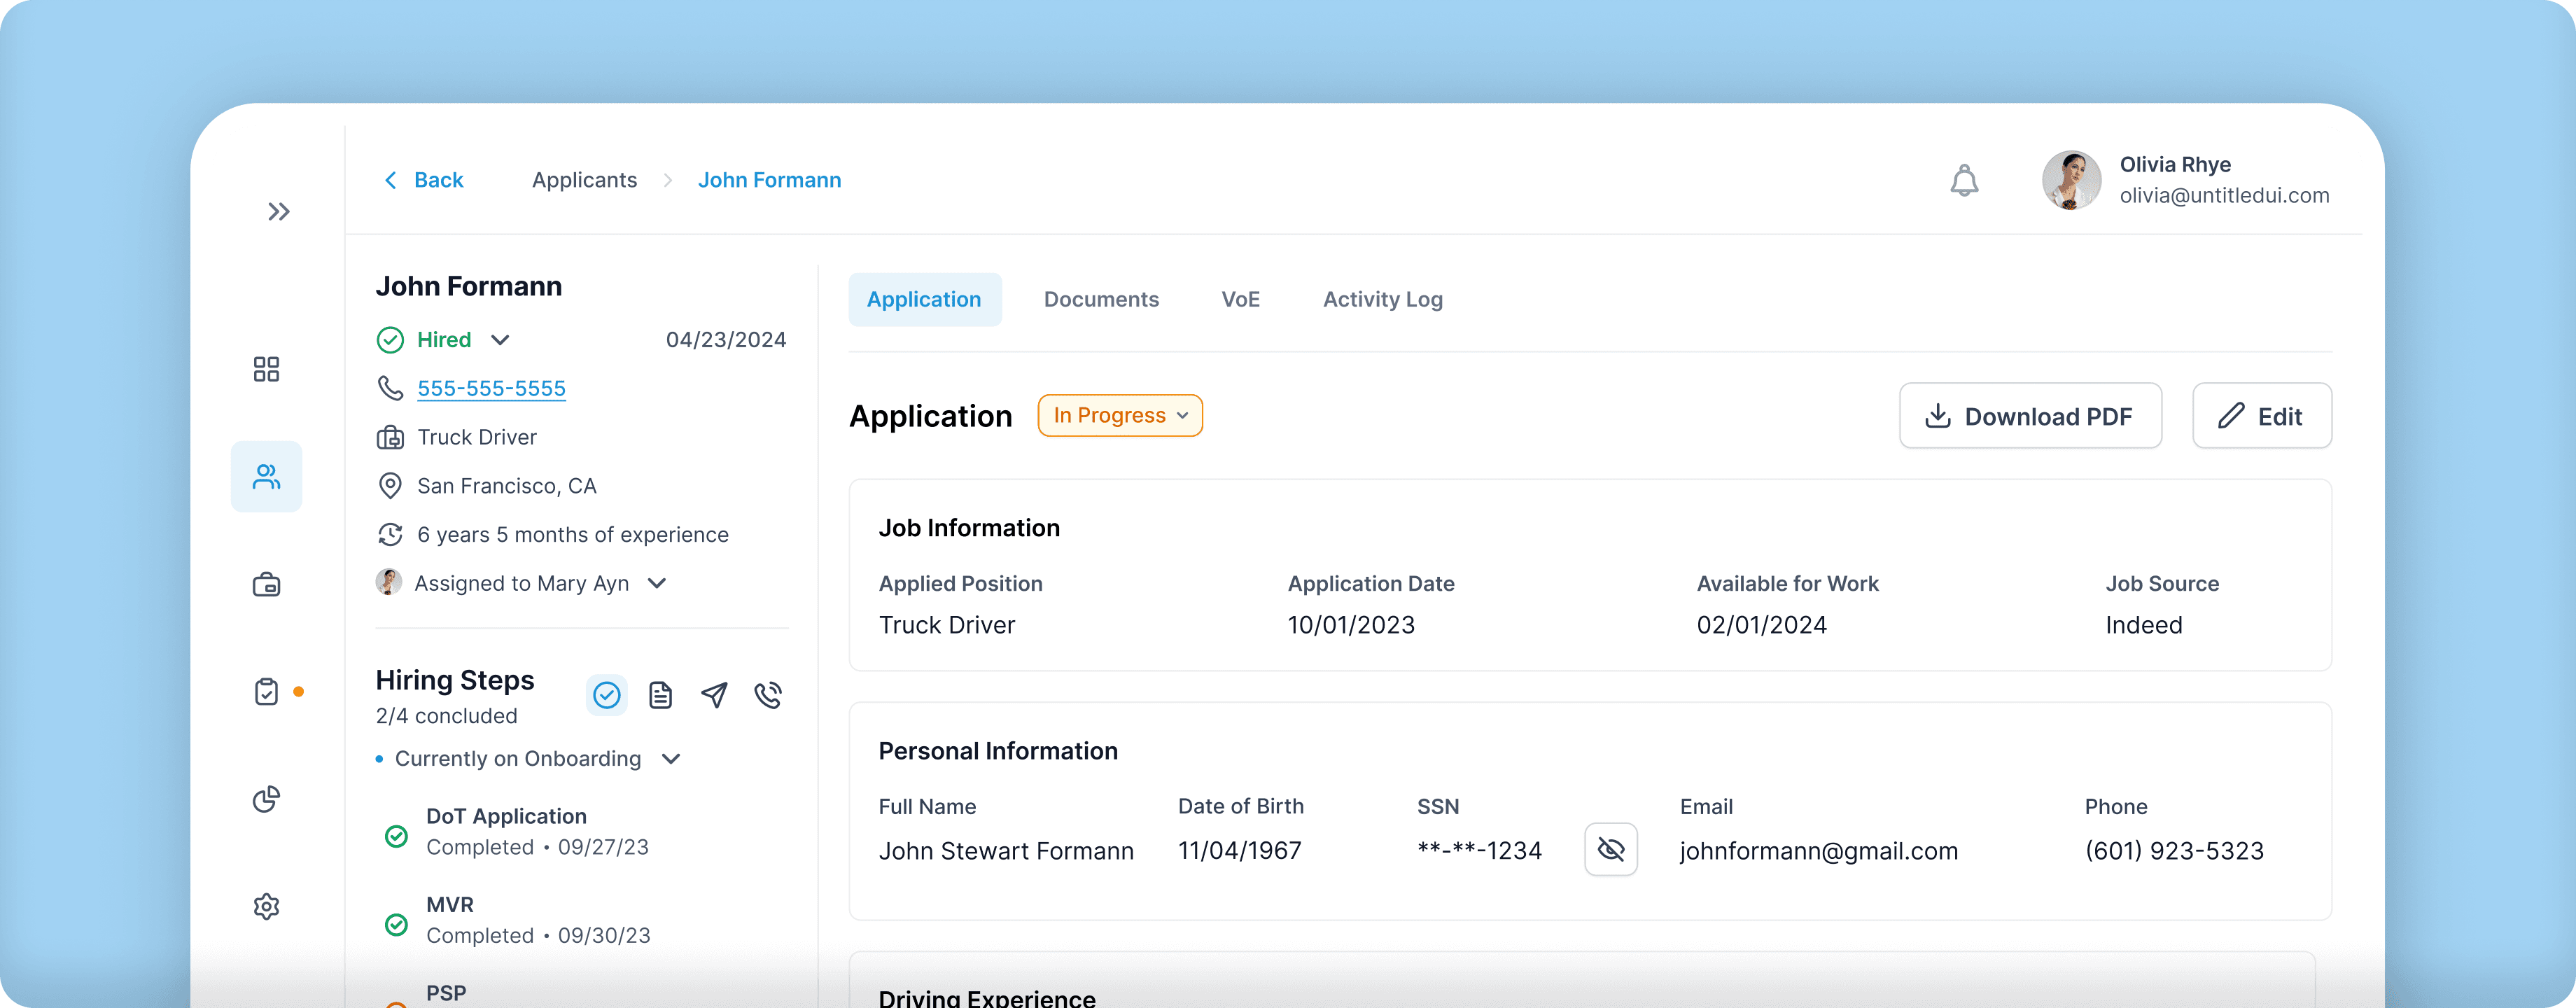
Task: Select the document hiring step icon
Action: point(660,695)
